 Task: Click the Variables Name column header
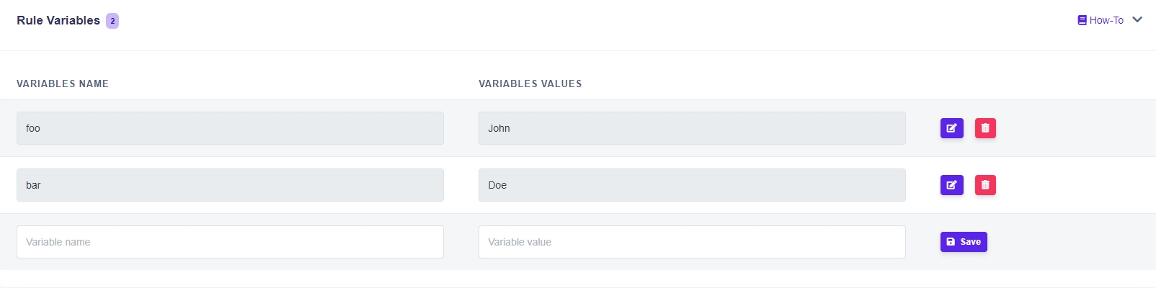63,84
